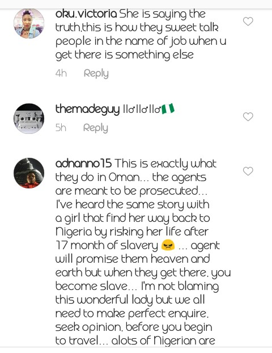Image resolution: width=272 pixels, height=353 pixels.
Task: Tap the heart beside themadeguy's comment
Action: point(248,116)
